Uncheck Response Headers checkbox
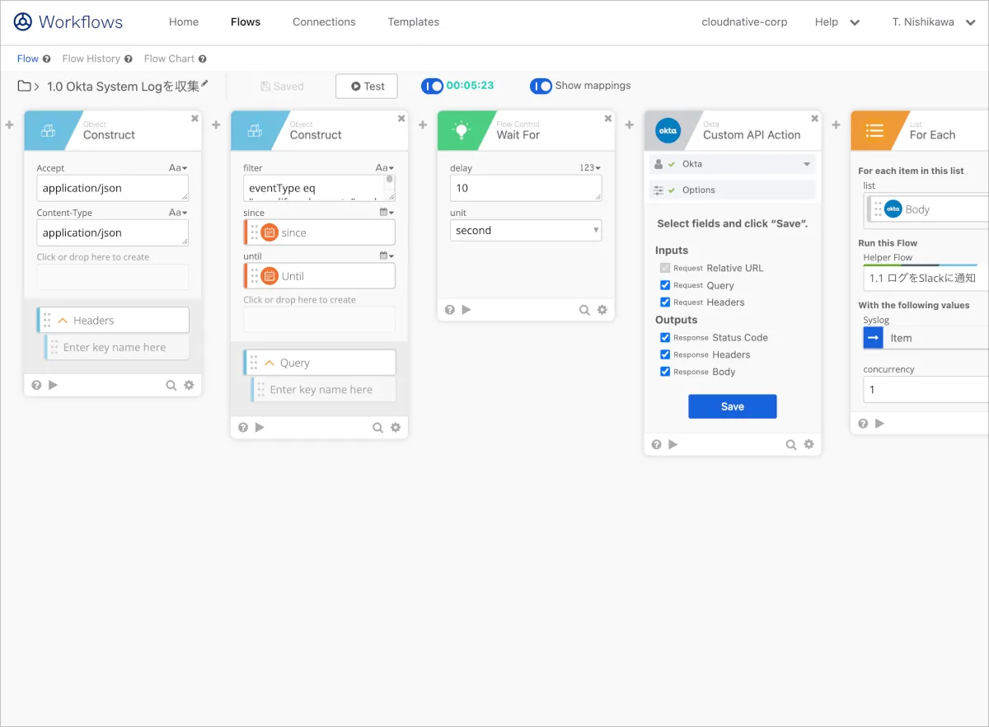The width and height of the screenshot is (989, 727). [x=665, y=354]
